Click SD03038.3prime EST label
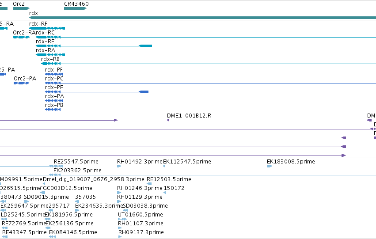This screenshot has width=376, height=239. click(x=145, y=206)
